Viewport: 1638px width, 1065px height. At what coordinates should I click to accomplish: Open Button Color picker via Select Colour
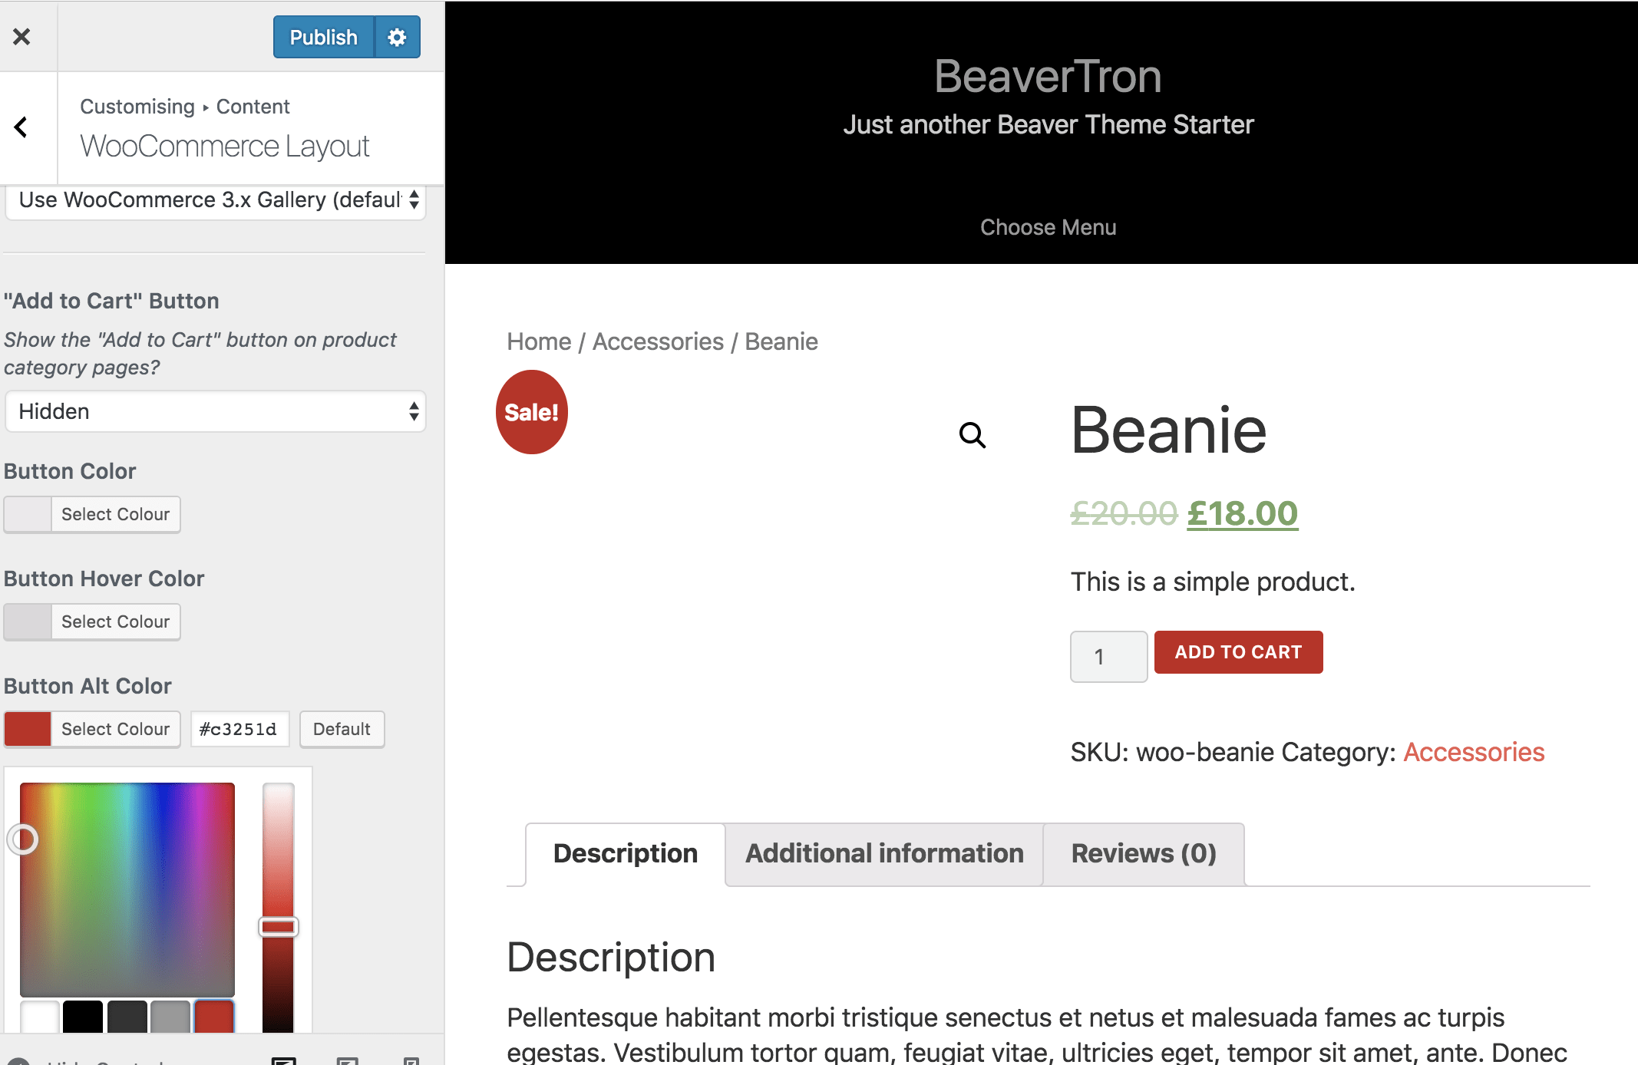click(115, 514)
